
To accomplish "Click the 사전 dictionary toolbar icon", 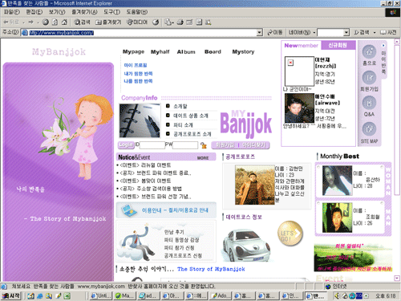I will 388,32.
